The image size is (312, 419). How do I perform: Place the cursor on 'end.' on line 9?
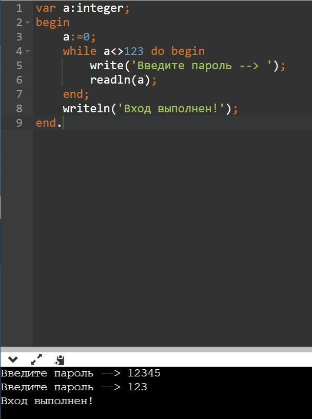pyautogui.click(x=49, y=123)
